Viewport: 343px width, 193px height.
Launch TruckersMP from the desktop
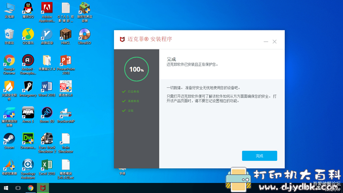click(x=66, y=115)
